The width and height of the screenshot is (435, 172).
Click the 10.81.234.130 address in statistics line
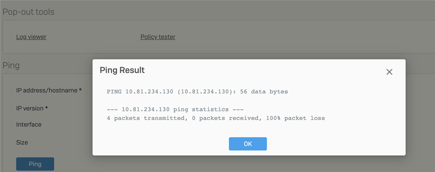click(x=145, y=109)
